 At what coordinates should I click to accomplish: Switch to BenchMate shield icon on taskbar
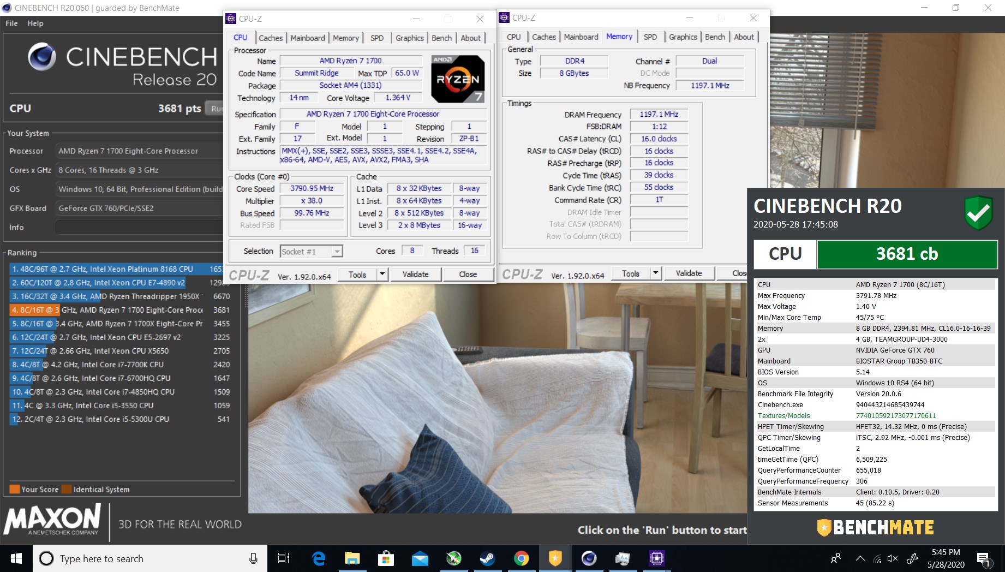coord(555,558)
